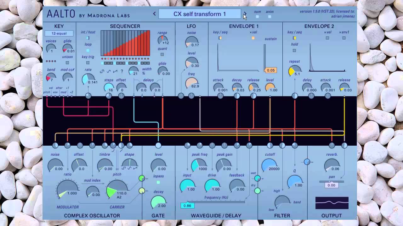
Task: Click the pan patch input dial
Action: [344, 145]
